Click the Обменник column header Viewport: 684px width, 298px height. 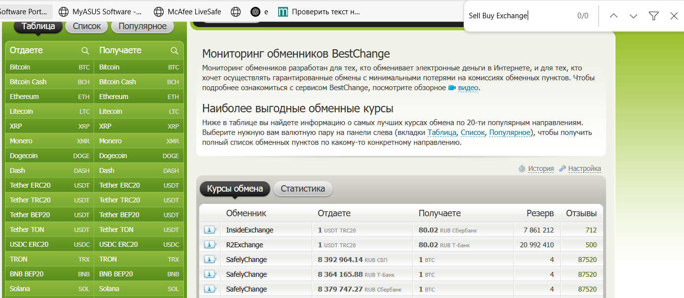246,213
